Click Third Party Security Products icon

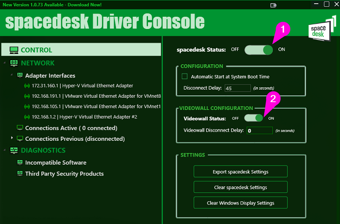pos(20,173)
